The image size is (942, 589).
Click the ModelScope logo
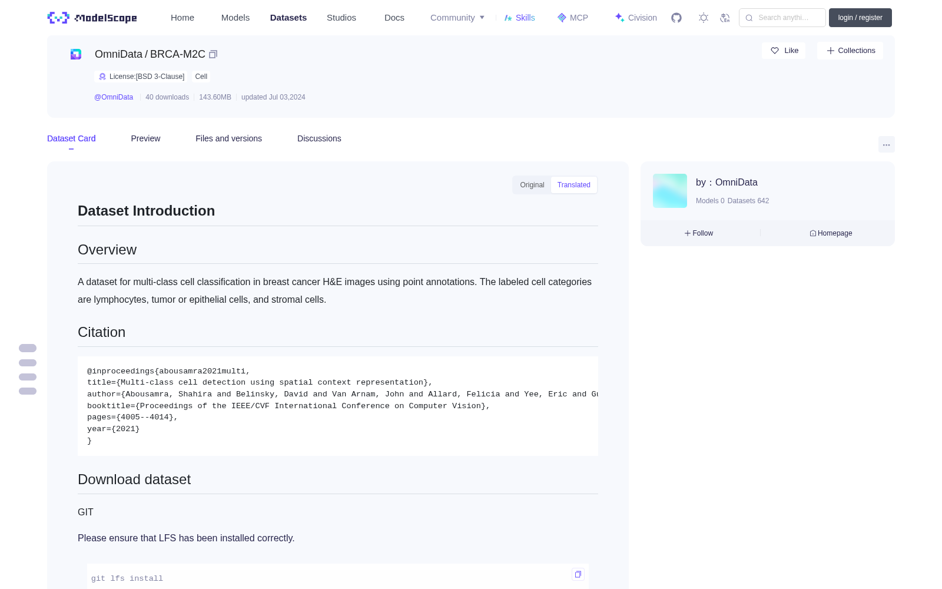[92, 18]
